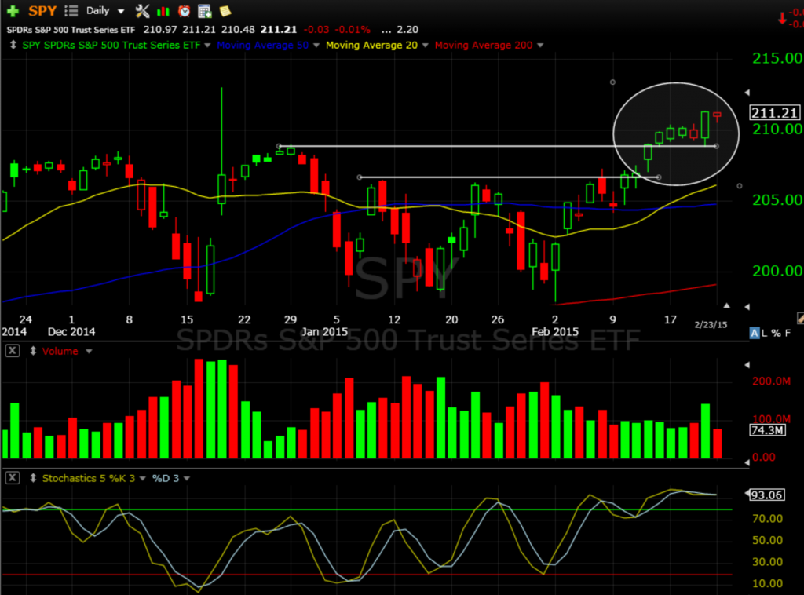Image resolution: width=804 pixels, height=595 pixels.
Task: Click the Dec 2014 label on the time axis
Action: pyautogui.click(x=71, y=331)
